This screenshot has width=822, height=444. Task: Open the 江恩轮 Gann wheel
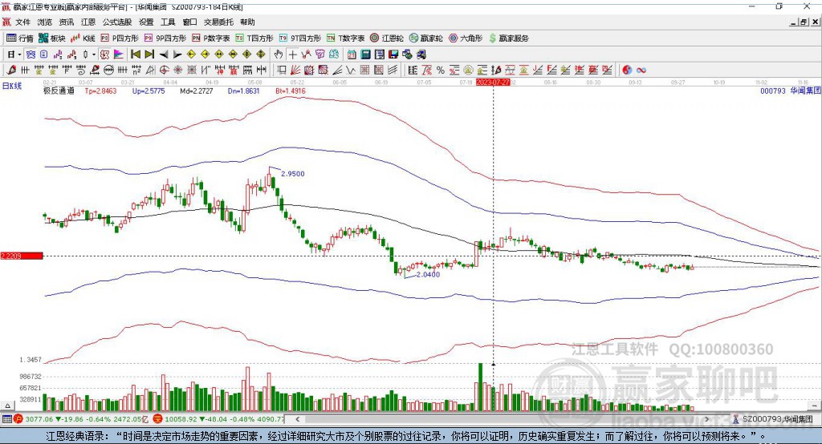click(387, 38)
